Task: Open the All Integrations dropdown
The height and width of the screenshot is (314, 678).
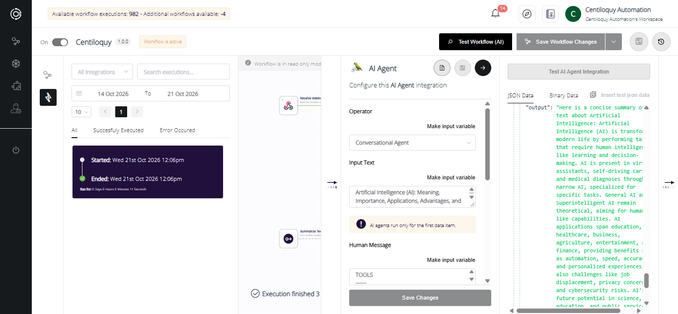Action: 102,72
